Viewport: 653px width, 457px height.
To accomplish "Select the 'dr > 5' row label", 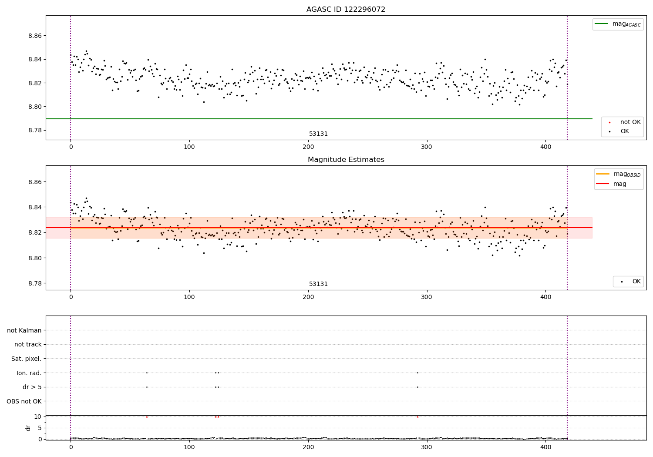I will pyautogui.click(x=32, y=387).
